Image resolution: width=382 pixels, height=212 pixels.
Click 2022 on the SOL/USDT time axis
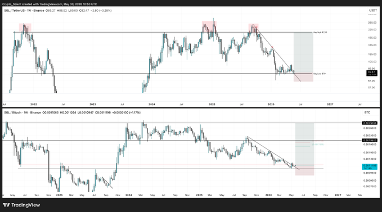34,105
